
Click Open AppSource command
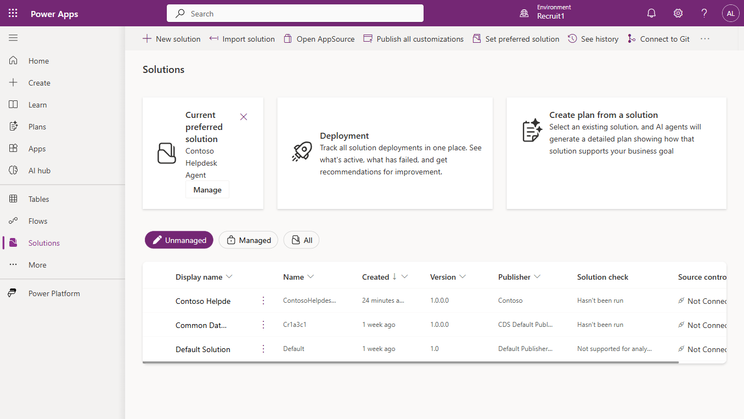click(319, 39)
